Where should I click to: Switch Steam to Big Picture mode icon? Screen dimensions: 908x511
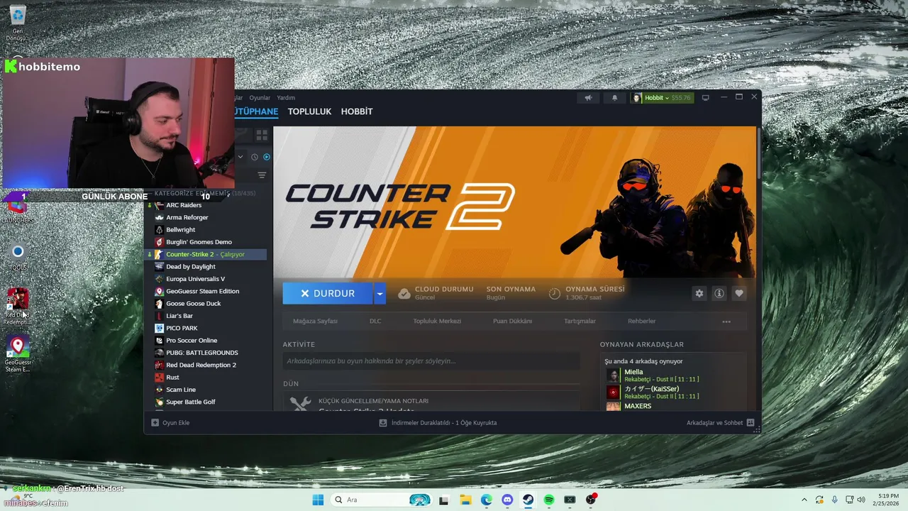click(705, 98)
